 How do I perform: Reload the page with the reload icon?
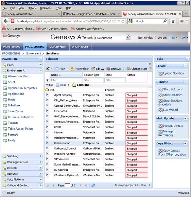[123, 21]
